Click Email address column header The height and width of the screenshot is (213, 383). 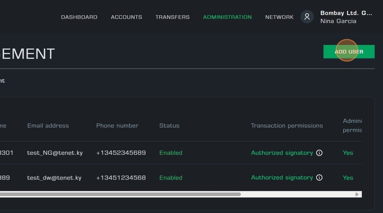click(48, 126)
